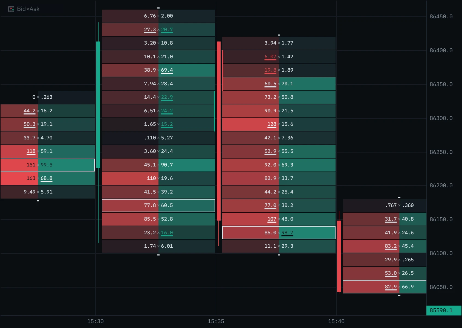Click the 52.9 × 55.5 footprint cell
Viewport: 462px width, 328px height.
pyautogui.click(x=279, y=151)
